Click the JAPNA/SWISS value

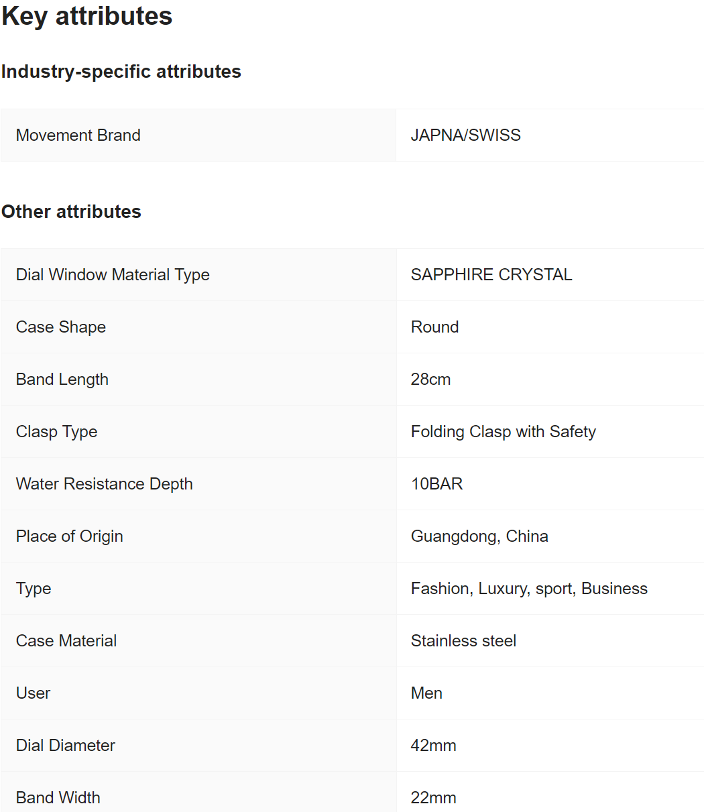(x=466, y=135)
